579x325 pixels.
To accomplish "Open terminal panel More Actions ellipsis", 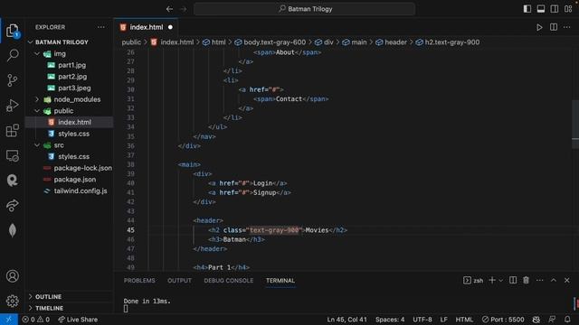I will pyautogui.click(x=539, y=281).
